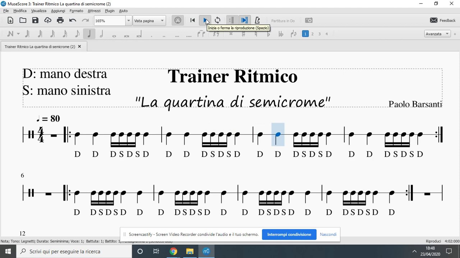Open the note input mode dropdown arrow
Image resolution: width=460 pixels, height=258 pixels.
[x=18, y=34]
